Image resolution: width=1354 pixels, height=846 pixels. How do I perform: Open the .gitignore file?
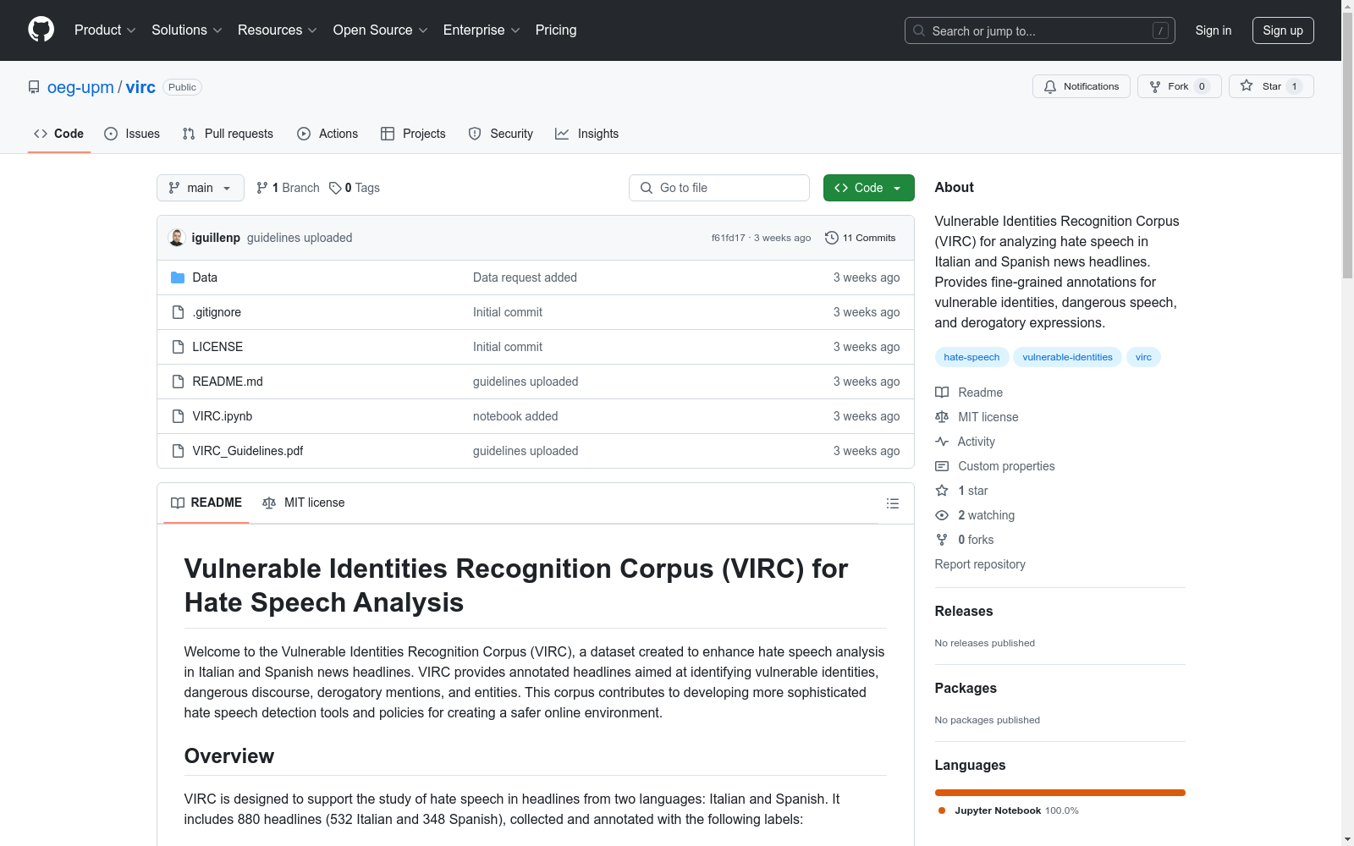tap(217, 312)
